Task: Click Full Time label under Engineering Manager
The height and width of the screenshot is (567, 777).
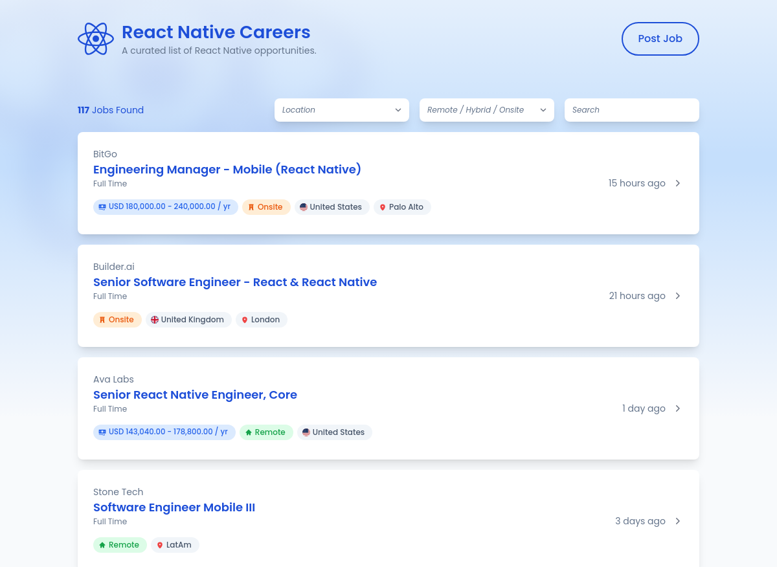Action: pos(110,184)
